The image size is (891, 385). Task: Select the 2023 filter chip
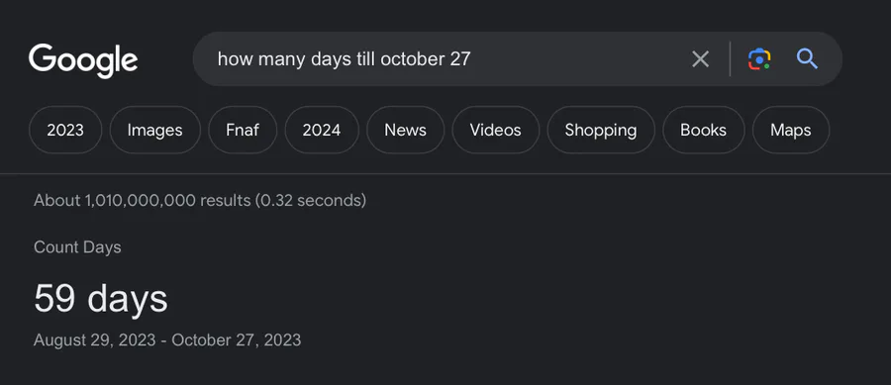(x=65, y=130)
